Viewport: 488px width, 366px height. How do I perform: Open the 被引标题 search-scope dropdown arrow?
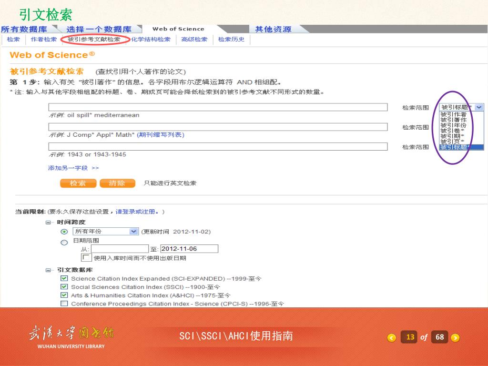479,107
